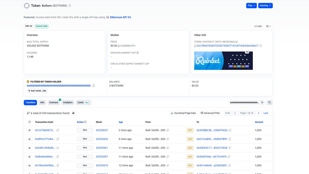Click the Source Code badge
Image resolution: width=309 pixels, height=174 pixels.
(42, 26)
